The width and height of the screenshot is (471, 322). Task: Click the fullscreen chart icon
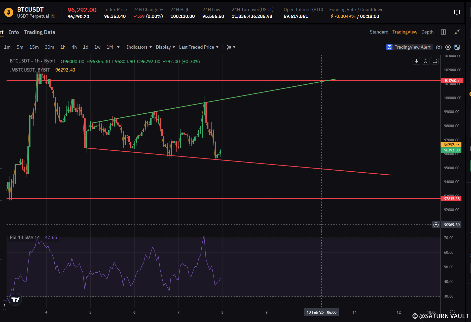[457, 47]
